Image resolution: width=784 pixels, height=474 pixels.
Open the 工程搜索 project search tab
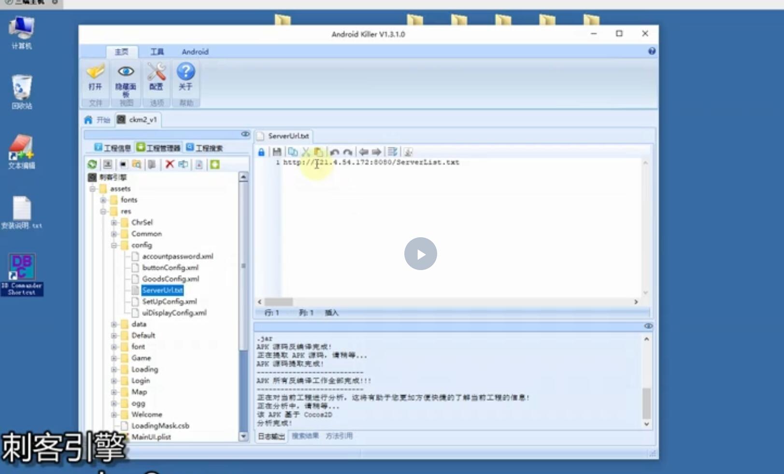click(204, 148)
